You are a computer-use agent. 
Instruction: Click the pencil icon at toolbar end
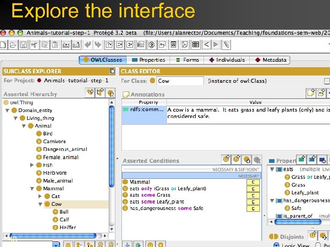(x=226, y=45)
